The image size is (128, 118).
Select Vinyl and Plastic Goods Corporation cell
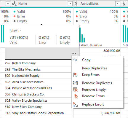click(x=42, y=113)
